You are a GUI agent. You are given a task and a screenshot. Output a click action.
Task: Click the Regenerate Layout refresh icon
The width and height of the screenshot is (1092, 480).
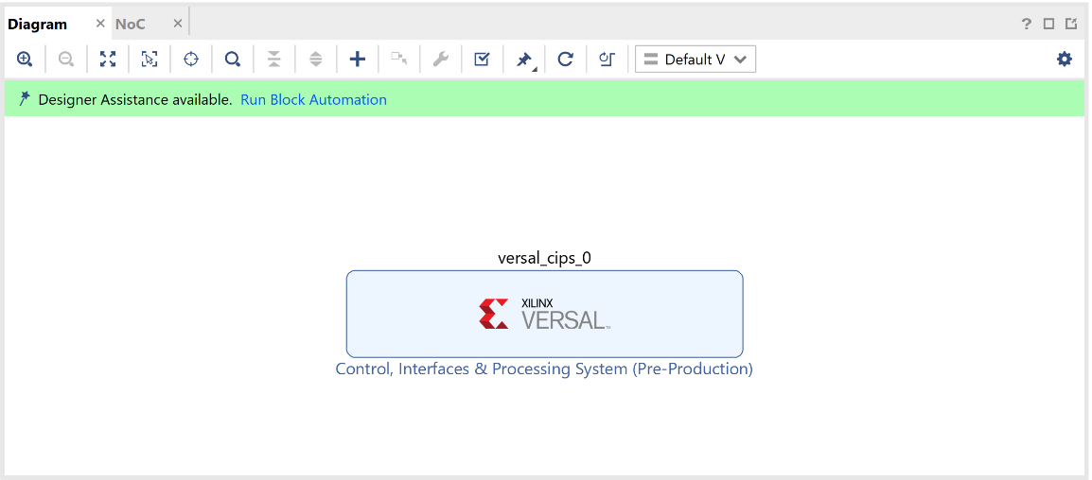pyautogui.click(x=565, y=60)
